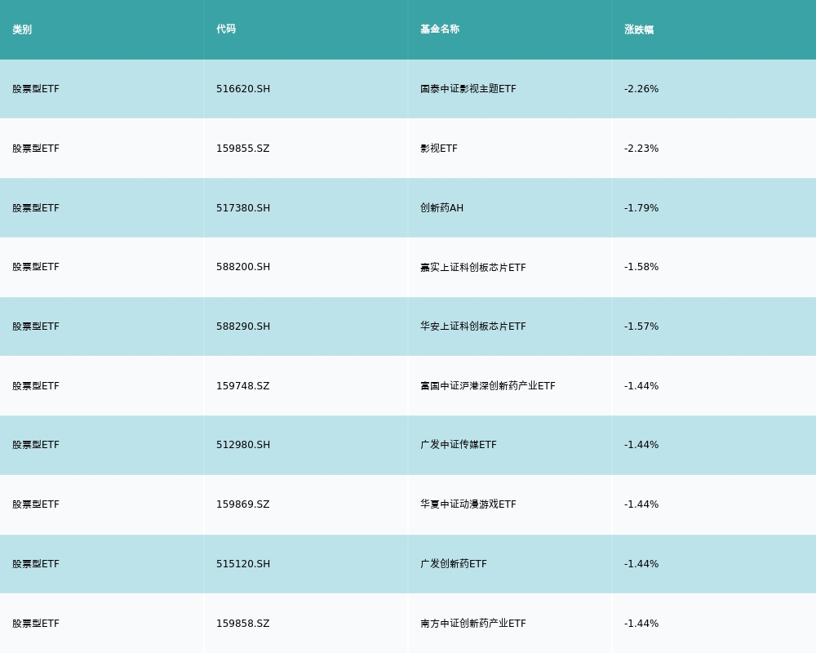Click the 基金名称 column header
The image size is (816, 653).
click(x=440, y=29)
